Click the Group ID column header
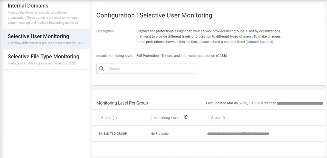Image resolution: width=327 pixels, height=158 pixels. coord(218,118)
